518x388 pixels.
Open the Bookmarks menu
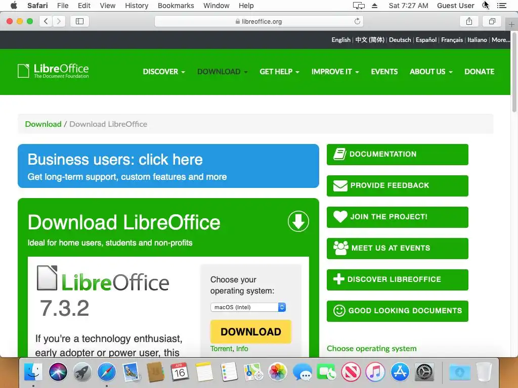tap(176, 6)
